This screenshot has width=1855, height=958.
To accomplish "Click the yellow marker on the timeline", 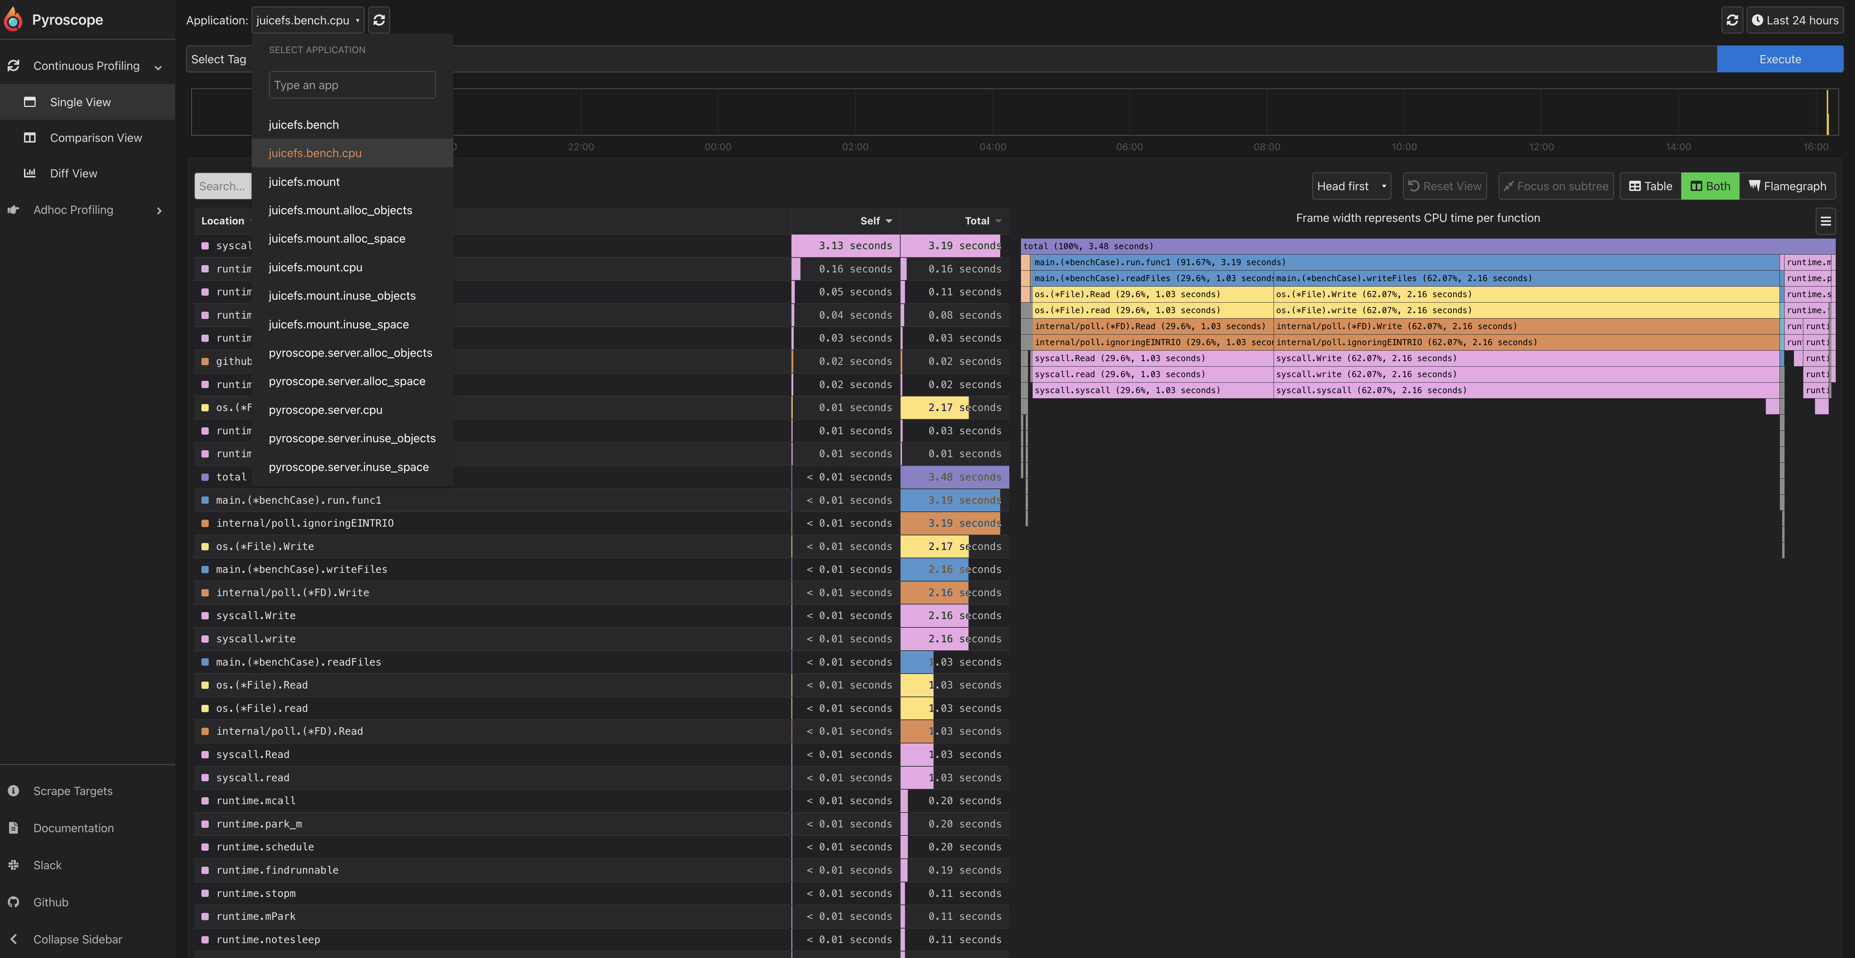I will pyautogui.click(x=1828, y=112).
